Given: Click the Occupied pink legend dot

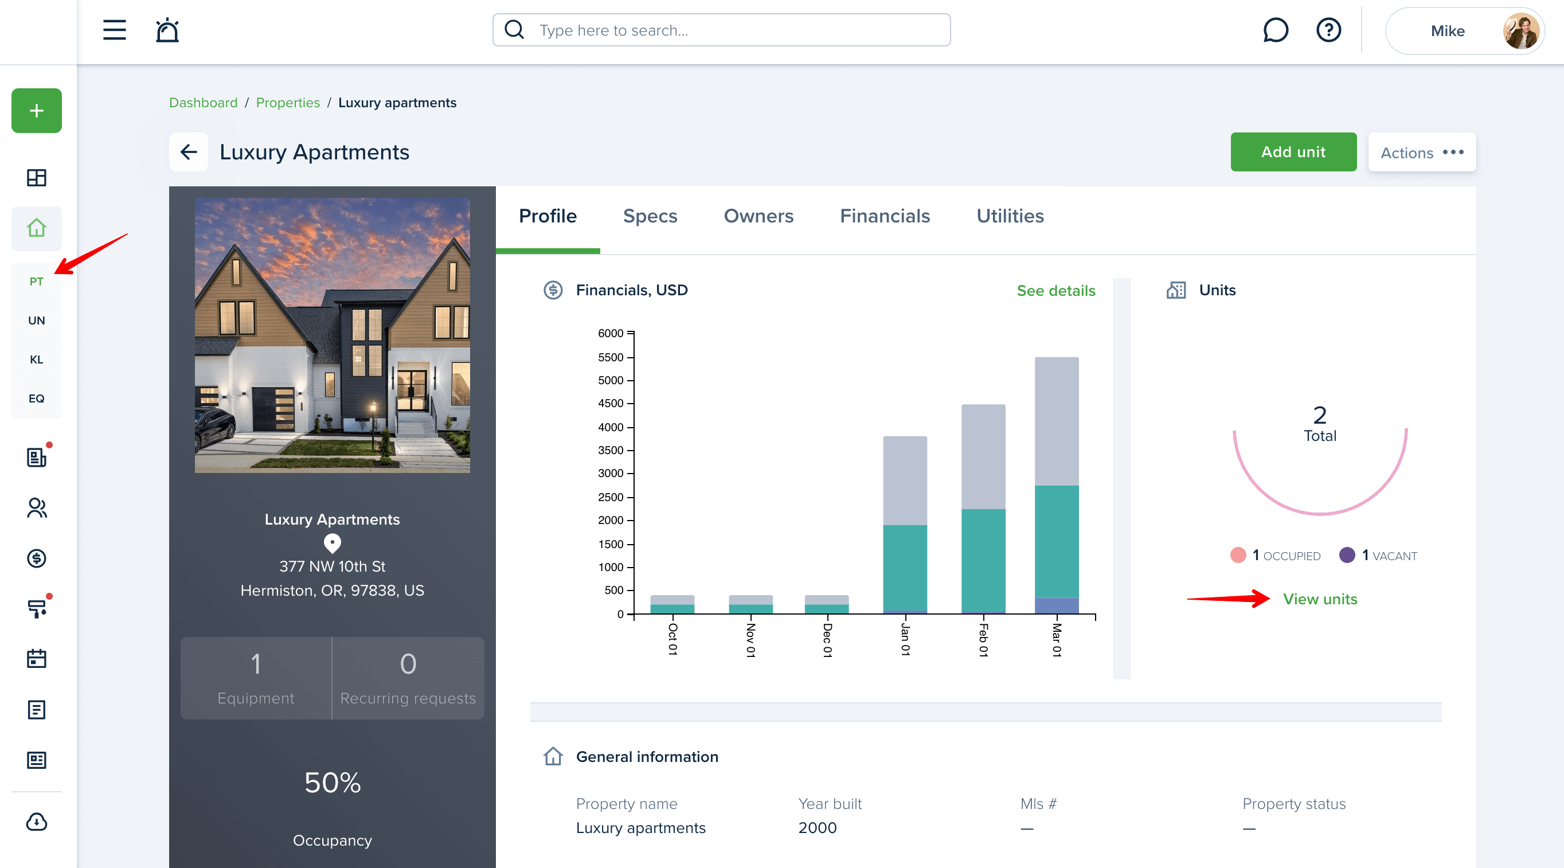Looking at the screenshot, I should [1238, 555].
